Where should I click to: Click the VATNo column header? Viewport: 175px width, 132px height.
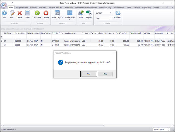pyautogui.click(x=149, y=33)
